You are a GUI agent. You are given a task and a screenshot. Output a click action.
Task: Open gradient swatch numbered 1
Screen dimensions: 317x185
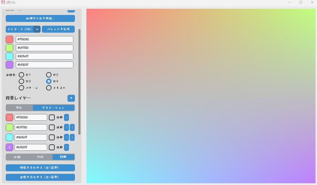click(x=10, y=117)
